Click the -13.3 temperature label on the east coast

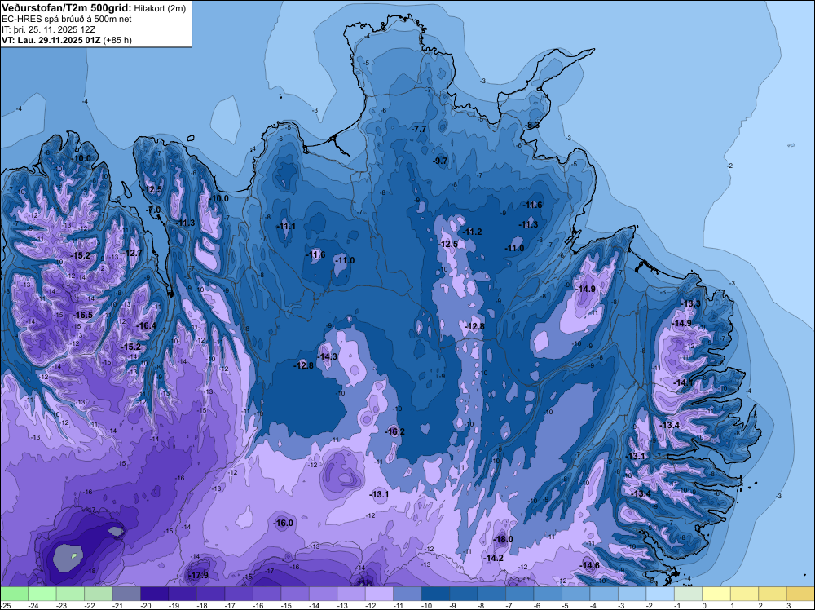(x=691, y=303)
